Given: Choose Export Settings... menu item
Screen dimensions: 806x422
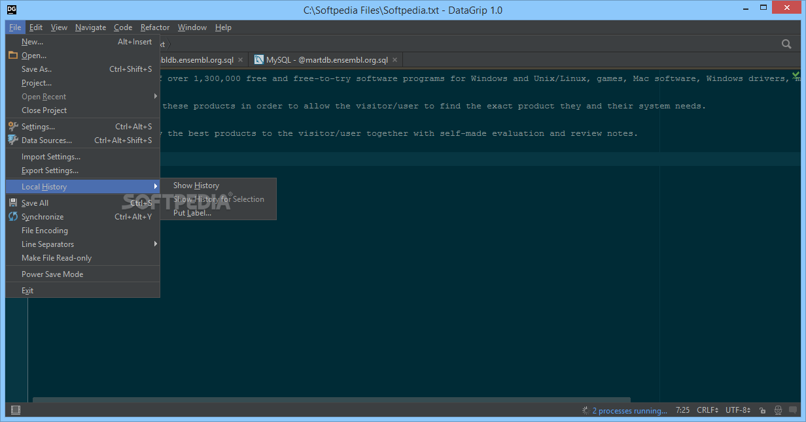Looking at the screenshot, I should tap(82, 170).
